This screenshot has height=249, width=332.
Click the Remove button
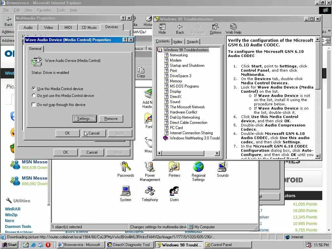coord(111,119)
